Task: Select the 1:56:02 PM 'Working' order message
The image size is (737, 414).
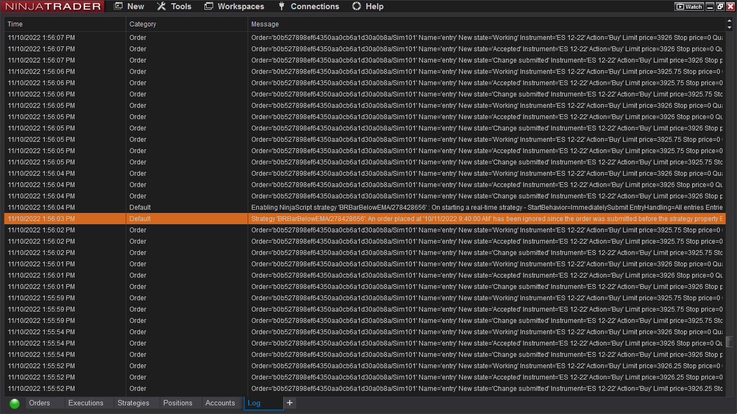Action: pos(487,230)
